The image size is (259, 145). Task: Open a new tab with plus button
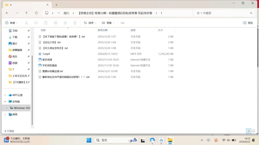pos(56,5)
